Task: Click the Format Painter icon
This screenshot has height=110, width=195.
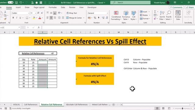Action: 5,19
